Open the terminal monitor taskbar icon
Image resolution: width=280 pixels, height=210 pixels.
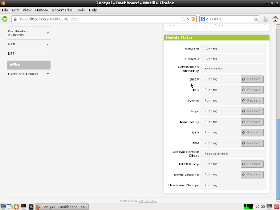click(x=24, y=206)
